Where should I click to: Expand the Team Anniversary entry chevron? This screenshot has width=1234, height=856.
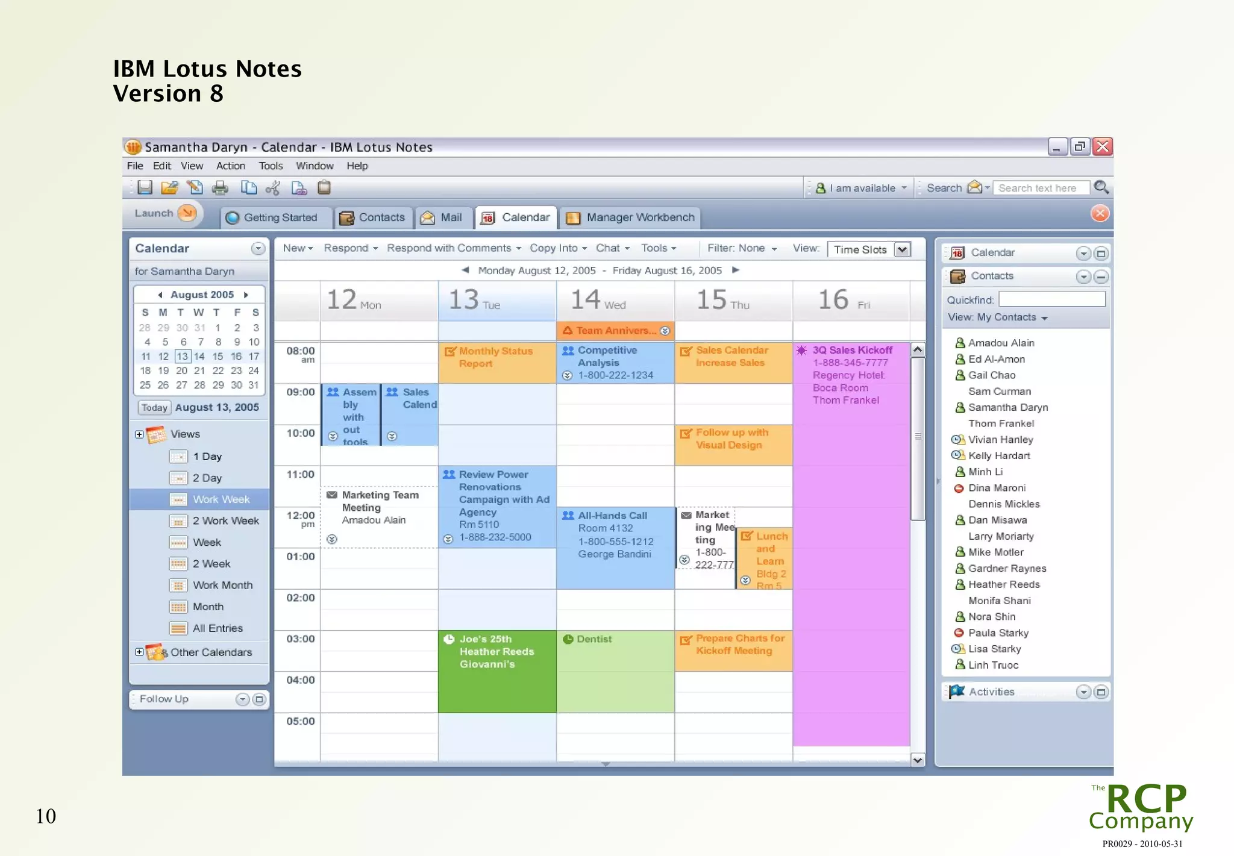[665, 331]
